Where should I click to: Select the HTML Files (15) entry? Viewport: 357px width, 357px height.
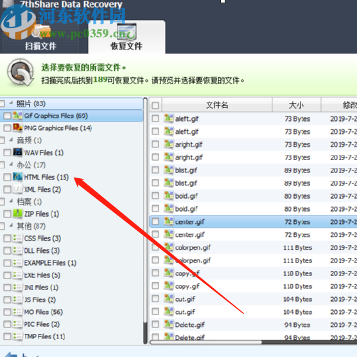[46, 177]
